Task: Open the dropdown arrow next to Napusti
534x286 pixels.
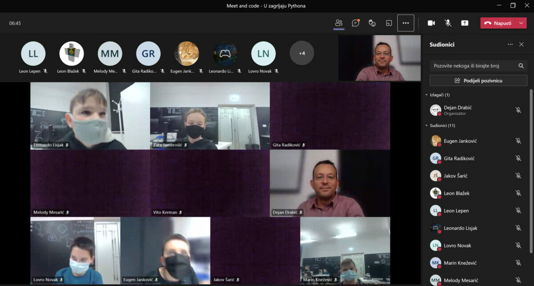Action: point(522,23)
